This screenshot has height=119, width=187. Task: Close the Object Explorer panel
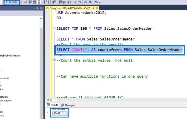[41, 8]
